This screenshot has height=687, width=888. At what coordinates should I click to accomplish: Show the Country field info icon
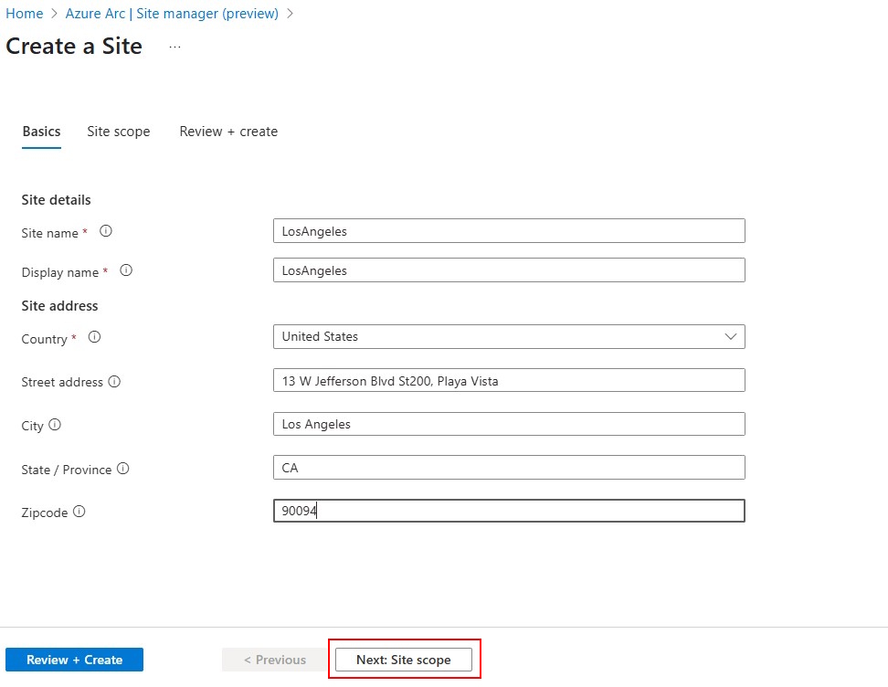(95, 337)
